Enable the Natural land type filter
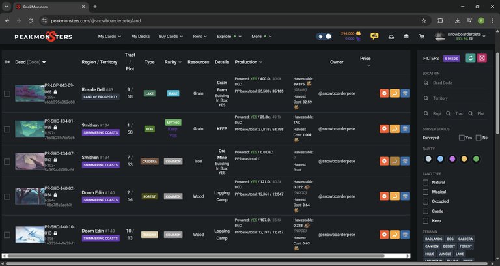500x266 pixels. [425, 183]
